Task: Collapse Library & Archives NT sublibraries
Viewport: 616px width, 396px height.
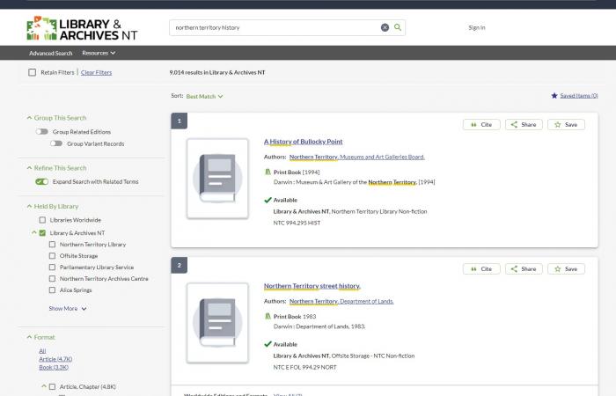Action: point(34,232)
